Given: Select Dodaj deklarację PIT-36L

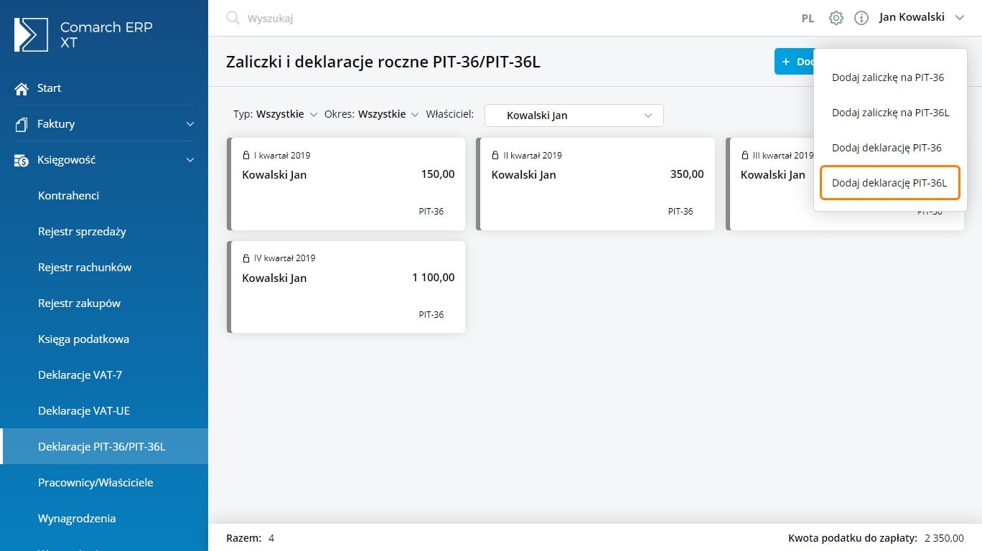Looking at the screenshot, I should click(889, 183).
